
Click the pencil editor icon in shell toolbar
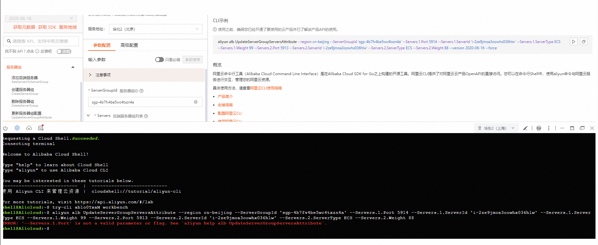pos(525,128)
